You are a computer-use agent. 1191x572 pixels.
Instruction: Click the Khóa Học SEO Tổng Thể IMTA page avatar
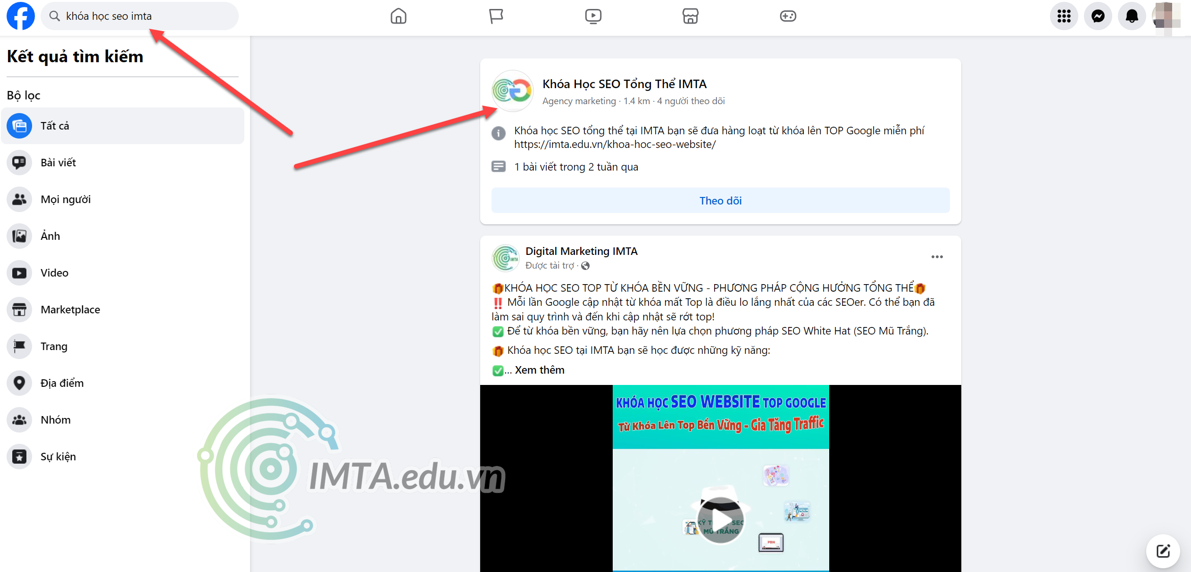pos(512,91)
